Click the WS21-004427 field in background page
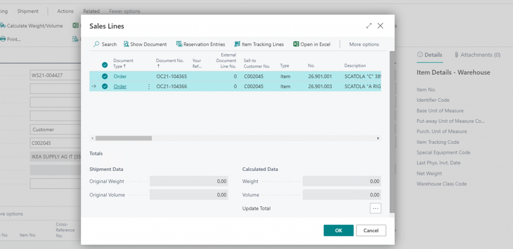This screenshot has width=513, height=249. pos(55,75)
